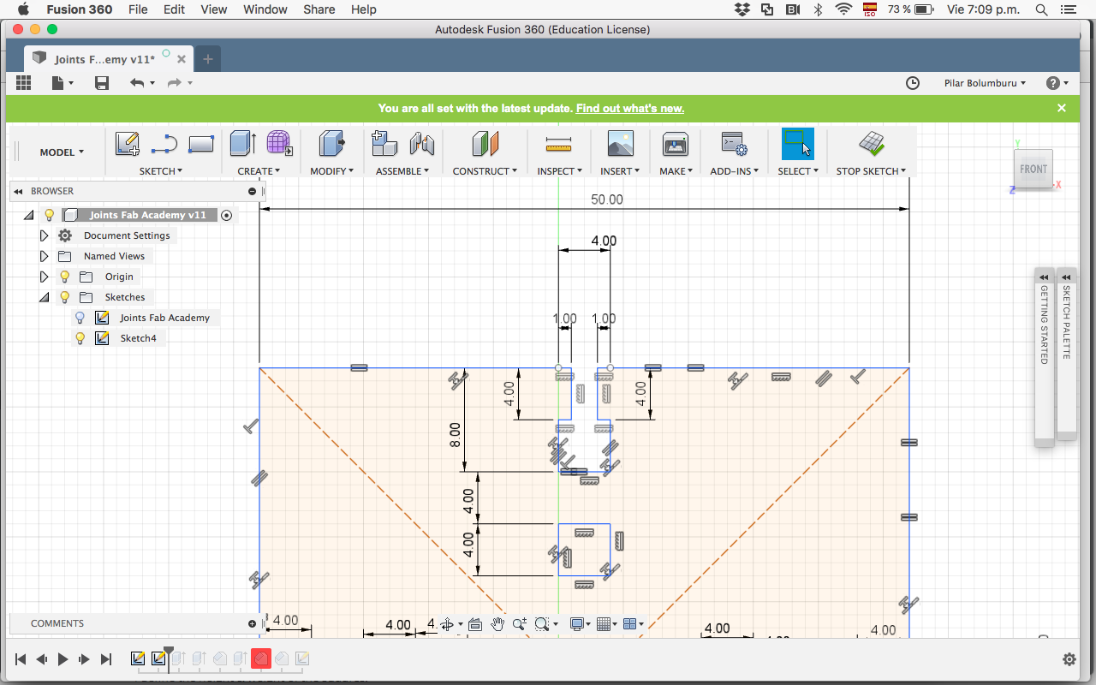Open the File icon dropdown
1096x685 pixels.
(x=63, y=83)
